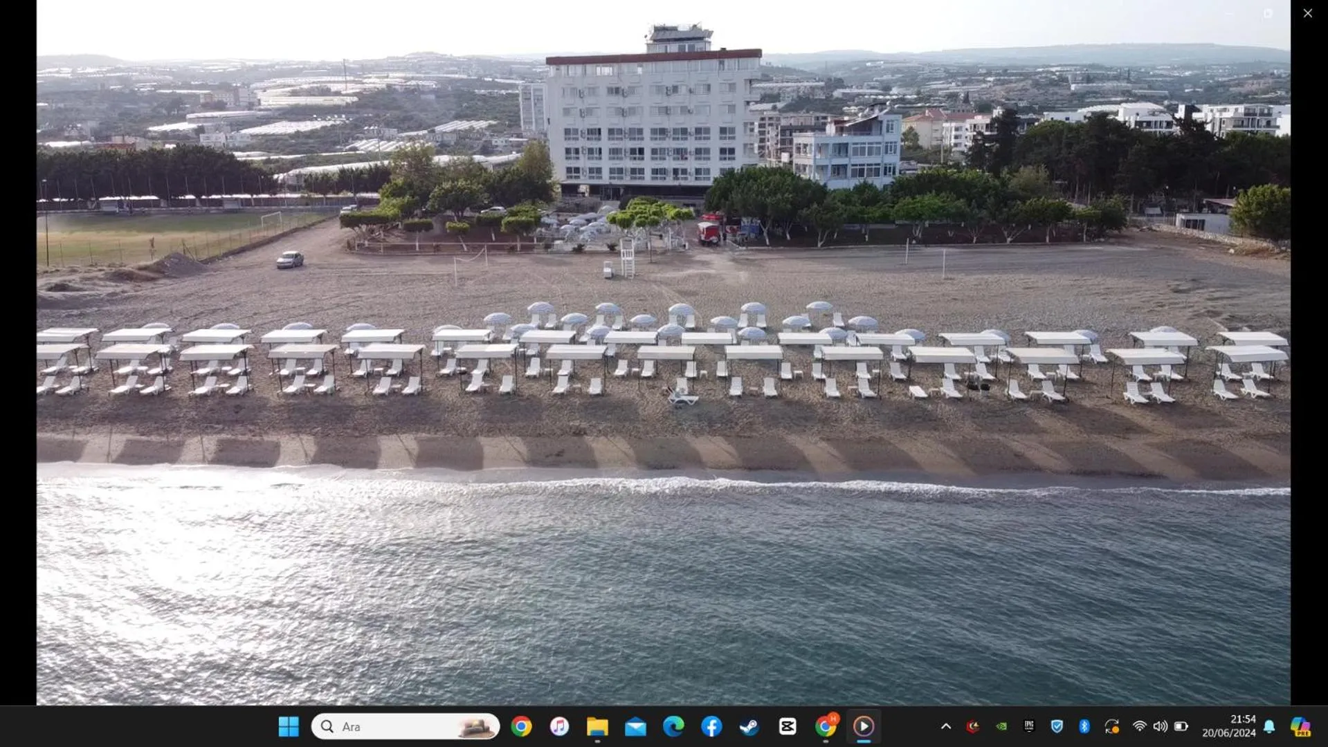Launch Microsoft Edge browser
Screen dimensions: 1328x747
(x=673, y=726)
